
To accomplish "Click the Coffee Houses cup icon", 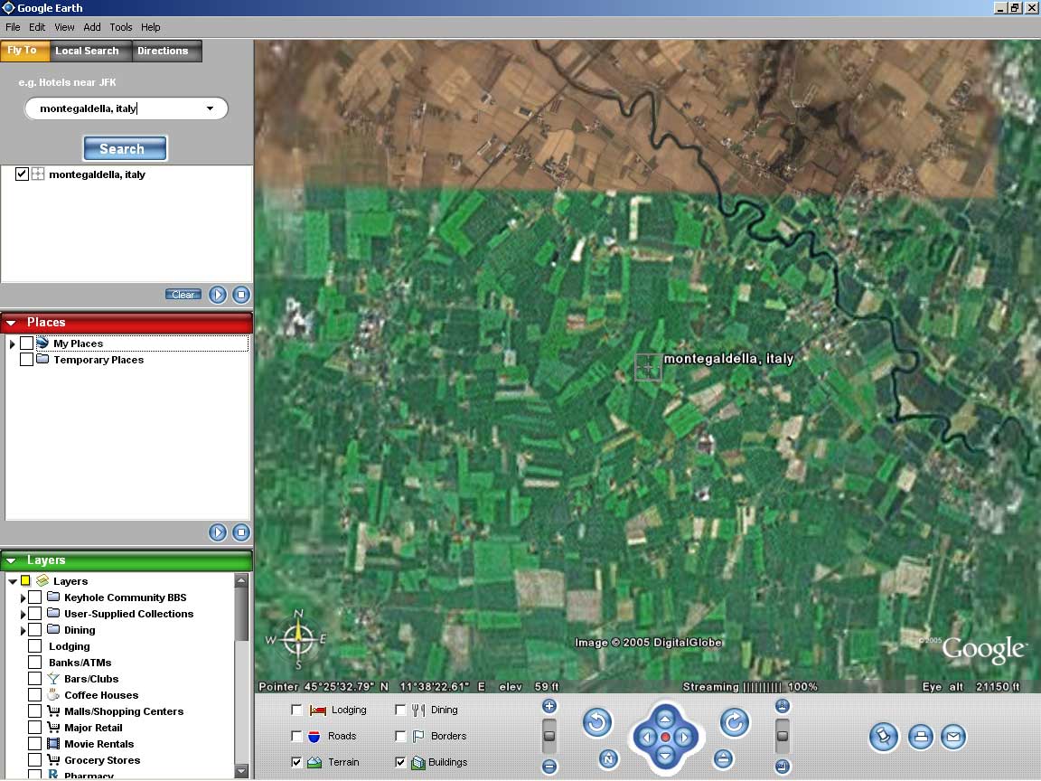I will click(x=53, y=694).
